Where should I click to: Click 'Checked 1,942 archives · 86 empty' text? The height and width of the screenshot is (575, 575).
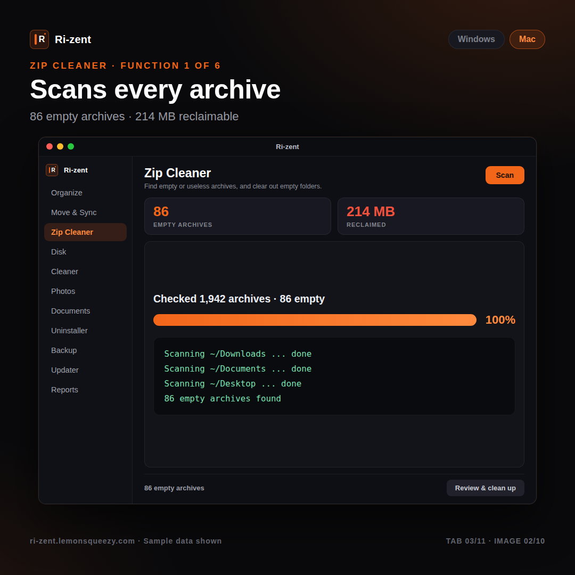pos(239,299)
